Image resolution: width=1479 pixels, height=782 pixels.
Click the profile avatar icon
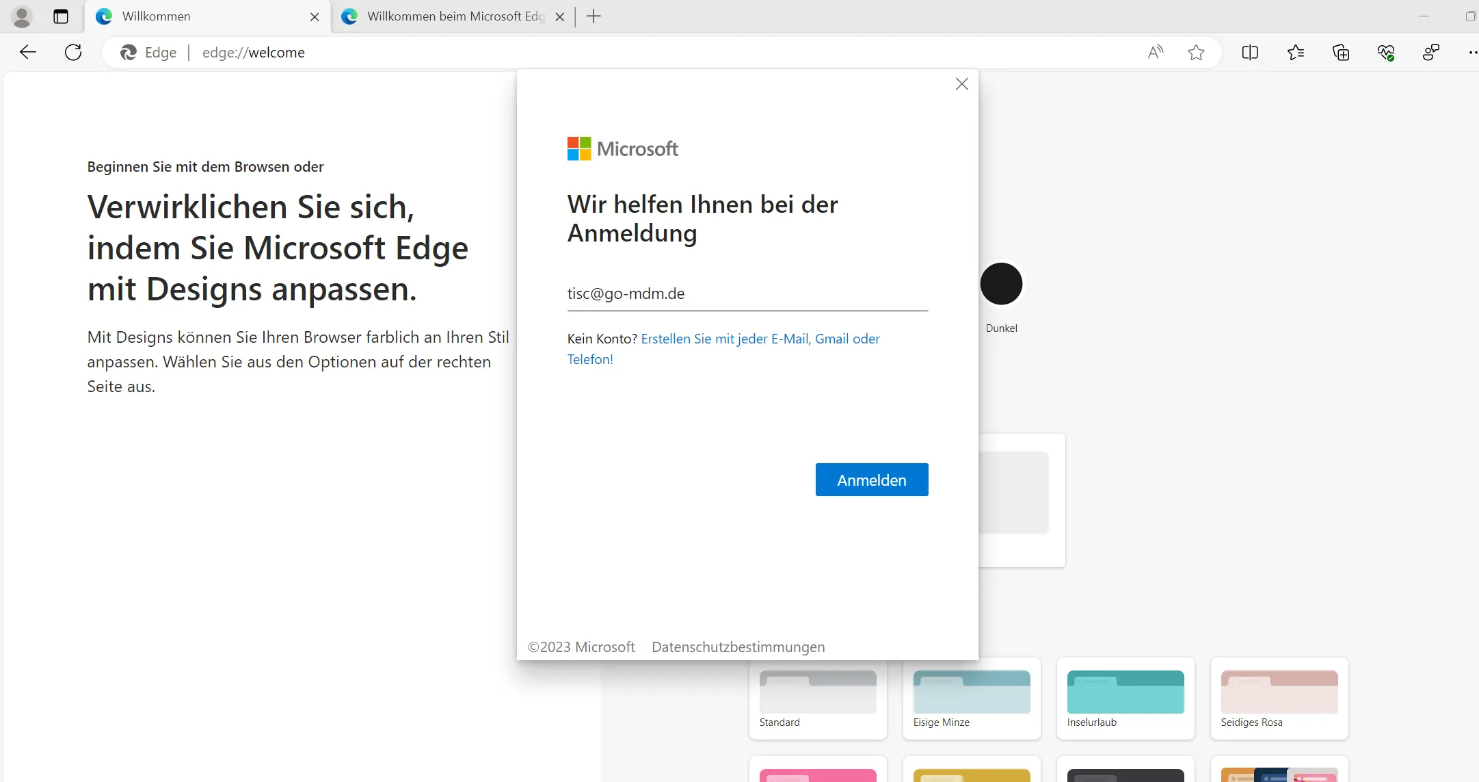(x=22, y=16)
